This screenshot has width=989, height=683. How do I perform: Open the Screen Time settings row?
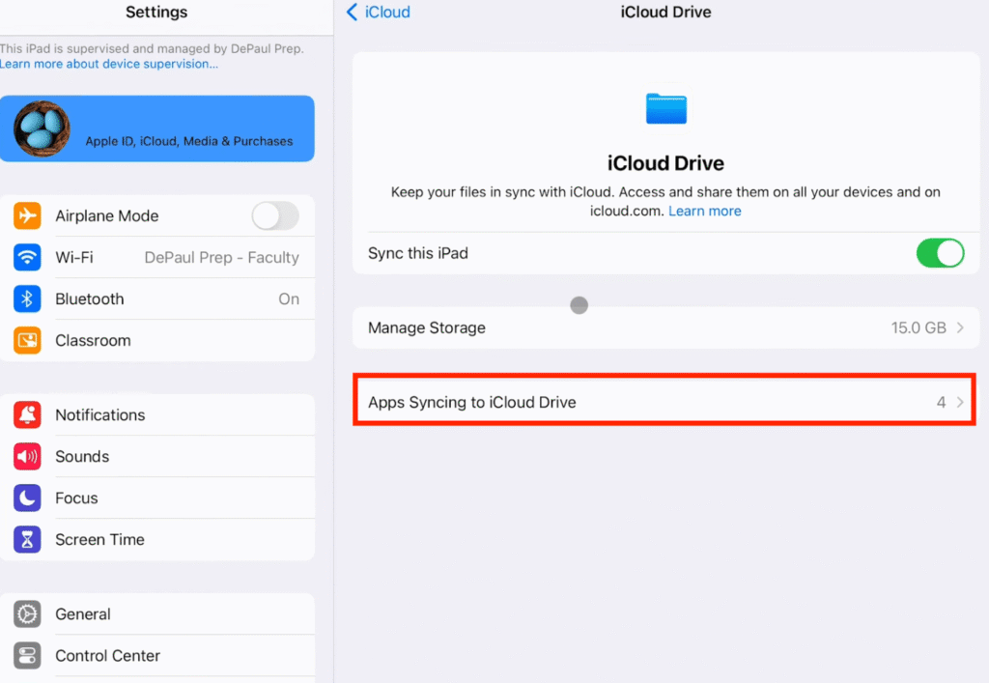coord(157,540)
